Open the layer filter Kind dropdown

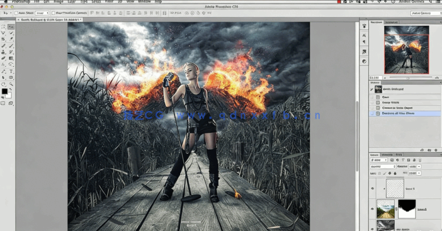(379, 160)
